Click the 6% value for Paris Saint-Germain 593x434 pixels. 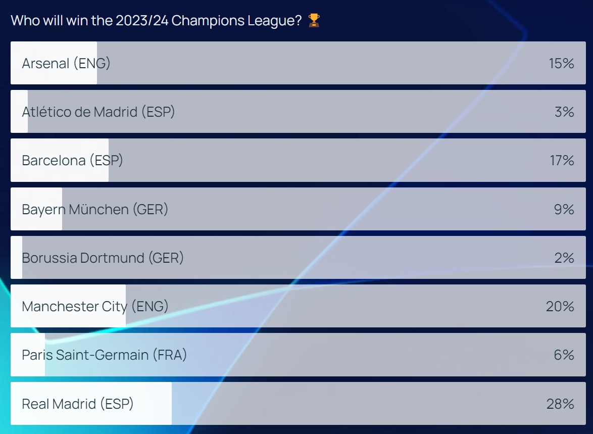[564, 355]
